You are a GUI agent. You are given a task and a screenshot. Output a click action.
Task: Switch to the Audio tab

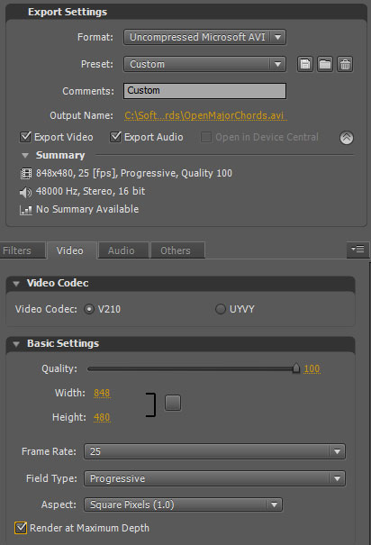click(122, 250)
